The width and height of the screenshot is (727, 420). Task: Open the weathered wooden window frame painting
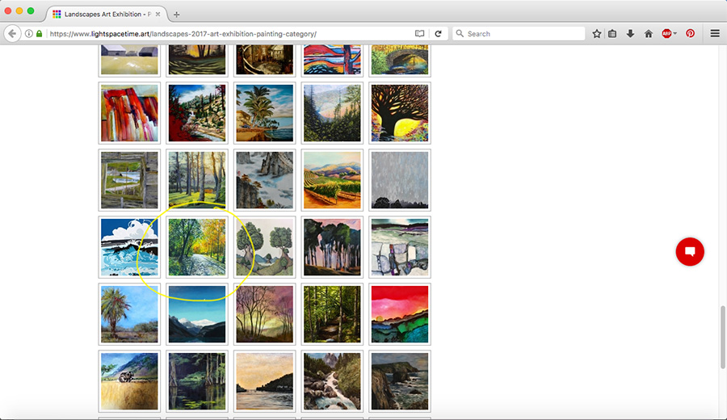(129, 180)
